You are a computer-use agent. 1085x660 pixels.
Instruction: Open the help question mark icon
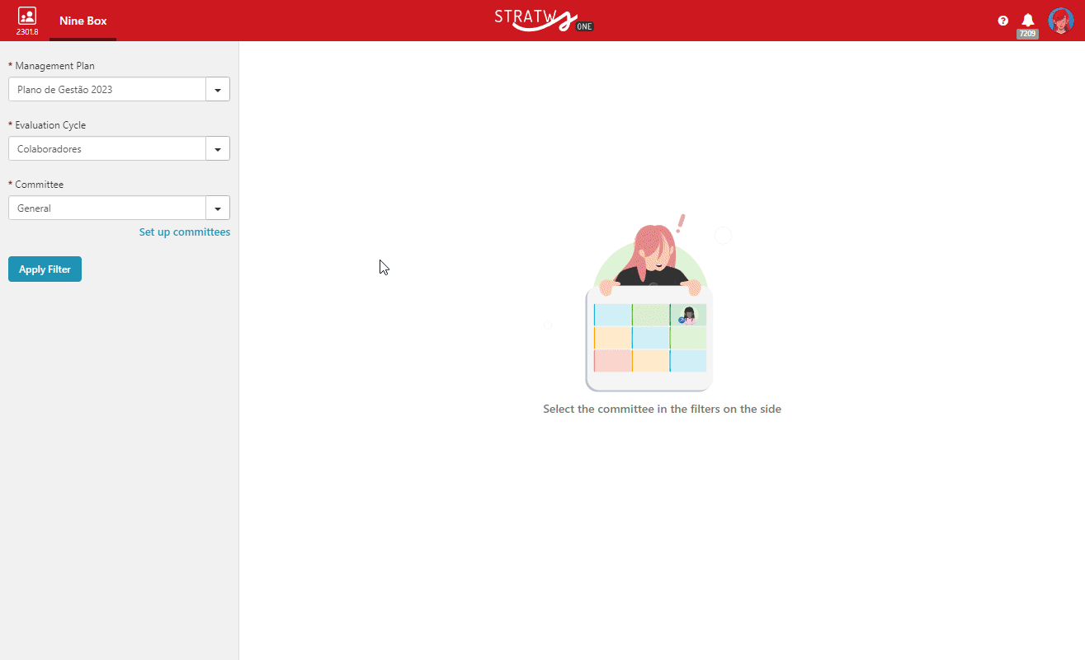1003,21
